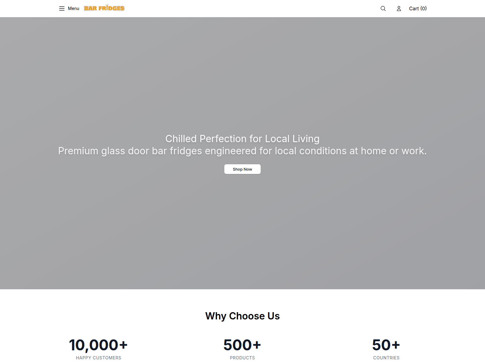Click the gray hero banner background
Image resolution: width=485 pixels, height=363 pixels.
(x=242, y=76)
